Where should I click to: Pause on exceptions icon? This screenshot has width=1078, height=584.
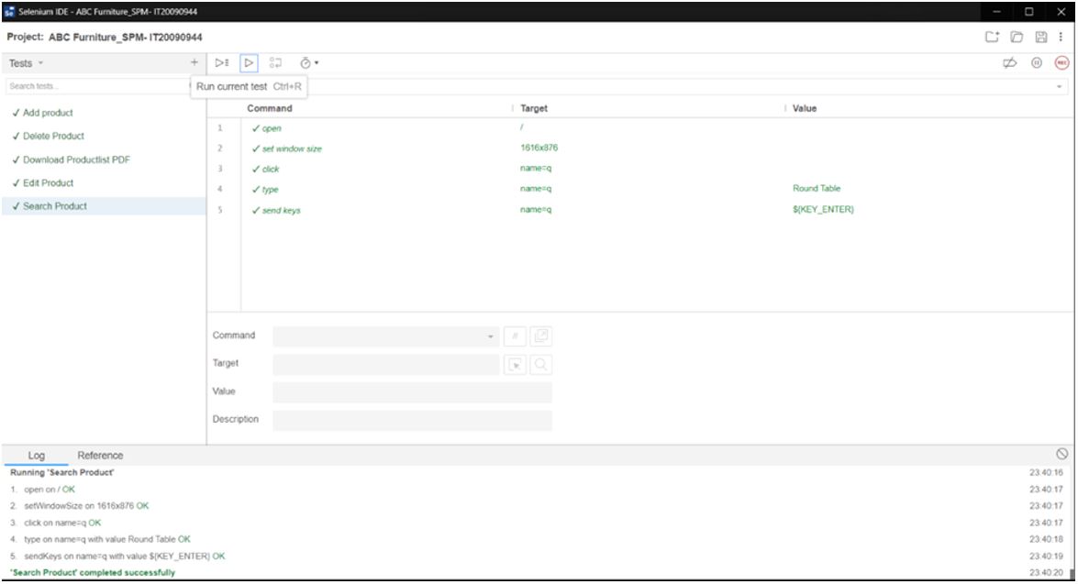coord(1036,62)
